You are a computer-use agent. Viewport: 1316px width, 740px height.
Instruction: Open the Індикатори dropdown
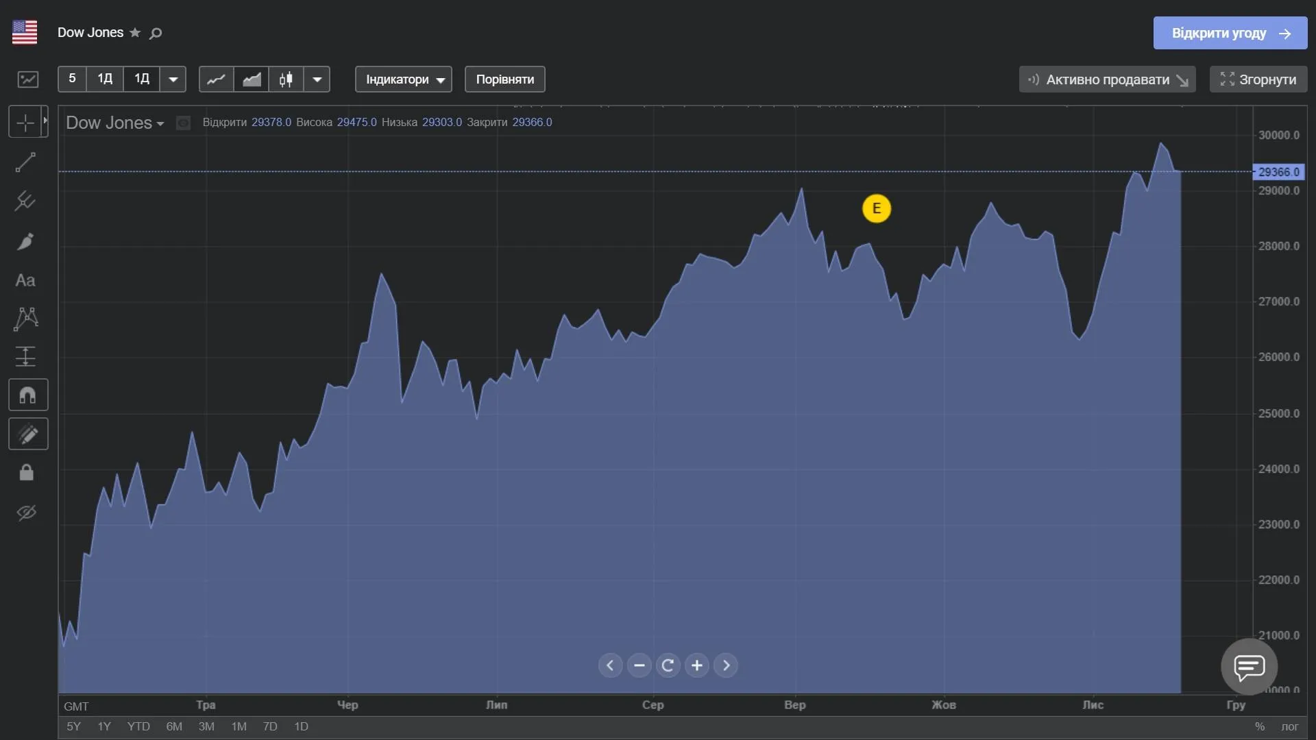pos(404,79)
